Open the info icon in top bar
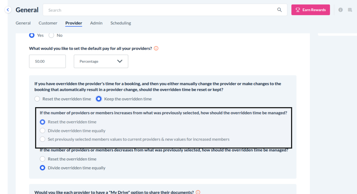 [340, 10]
